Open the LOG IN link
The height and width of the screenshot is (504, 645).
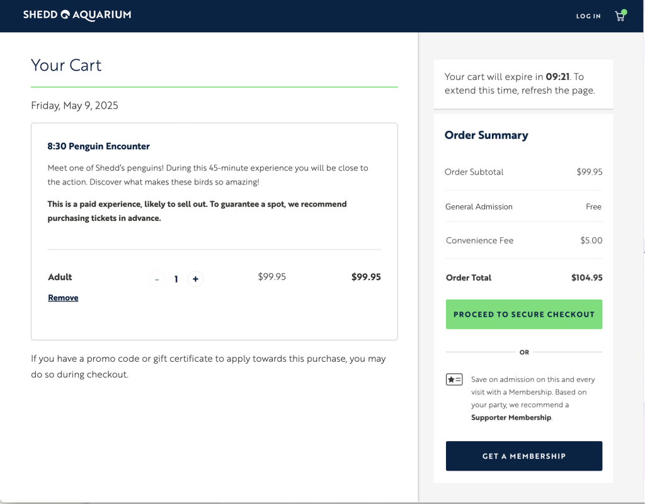pos(588,16)
